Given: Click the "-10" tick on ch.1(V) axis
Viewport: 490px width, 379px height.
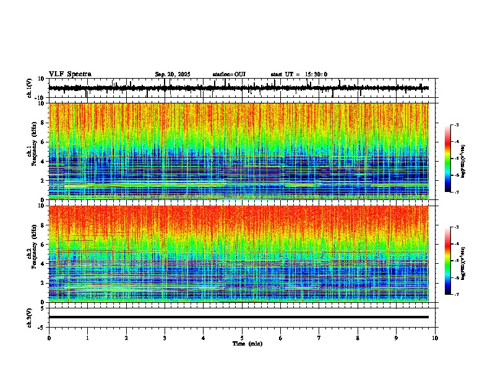Looking at the screenshot, I should pyautogui.click(x=40, y=97).
